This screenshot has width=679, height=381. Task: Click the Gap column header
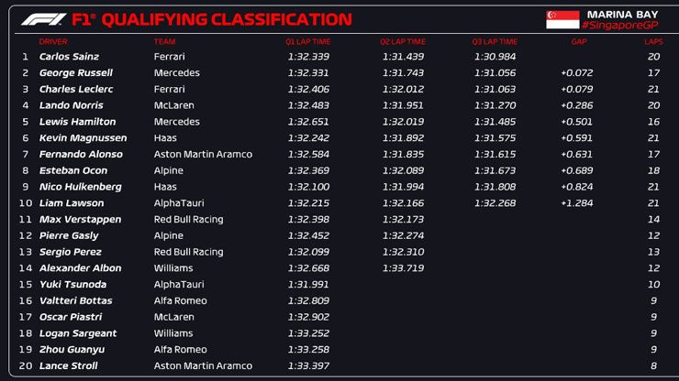pos(578,42)
